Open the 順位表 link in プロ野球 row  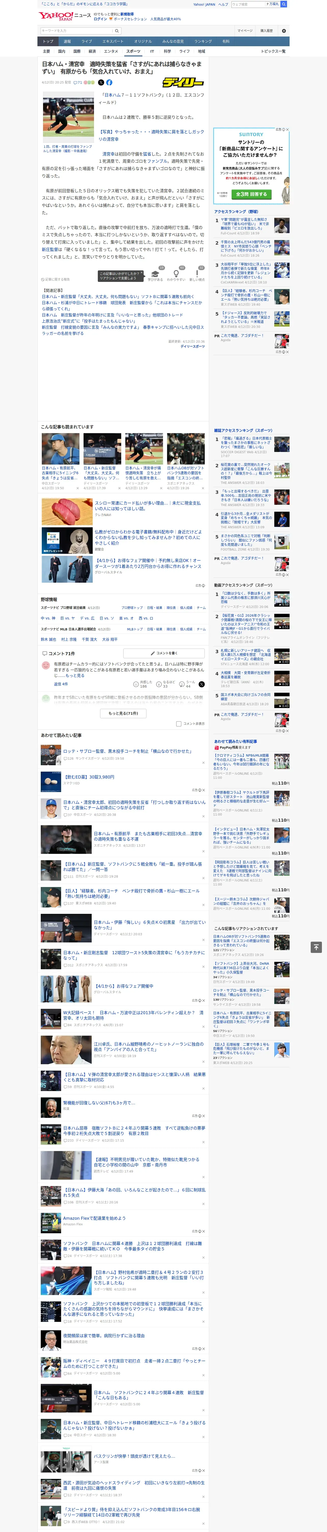[x=171, y=608]
